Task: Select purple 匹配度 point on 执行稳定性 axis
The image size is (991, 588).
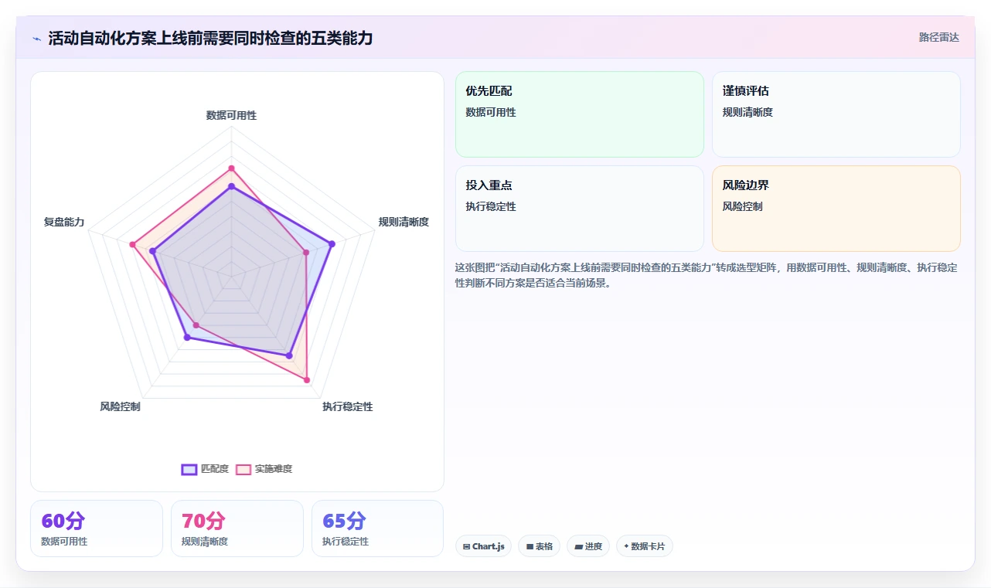Action: [289, 356]
